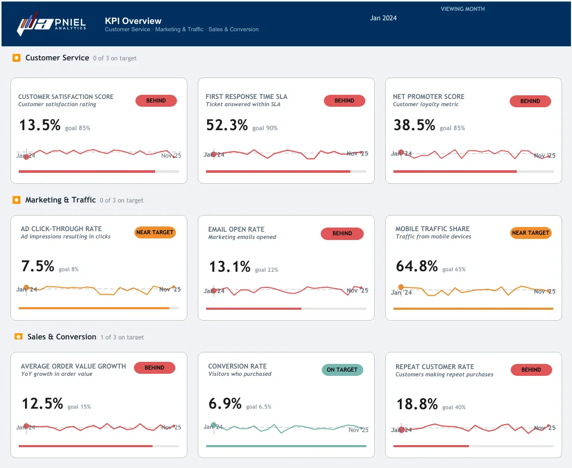
Task: Click Behind badge on Email Open Rate
Action: [x=342, y=233]
